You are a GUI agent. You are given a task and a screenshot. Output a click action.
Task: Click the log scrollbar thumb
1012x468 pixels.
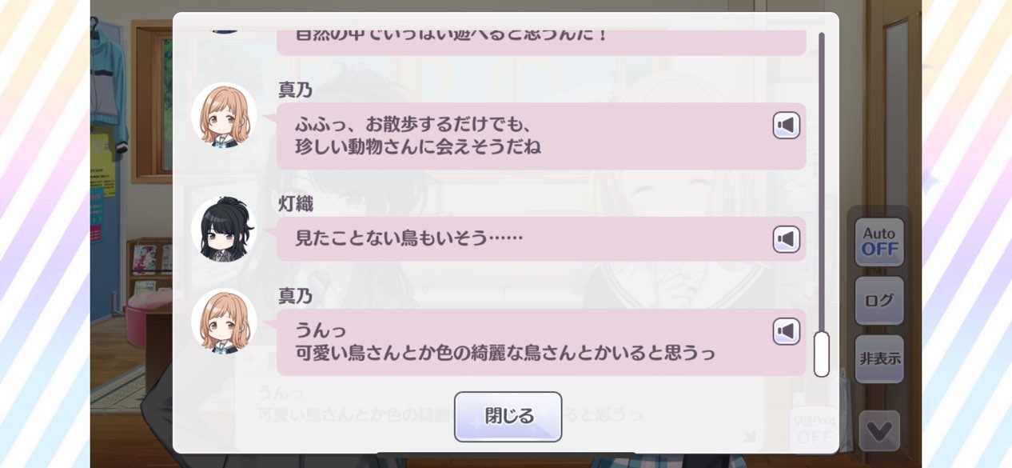coord(821,354)
